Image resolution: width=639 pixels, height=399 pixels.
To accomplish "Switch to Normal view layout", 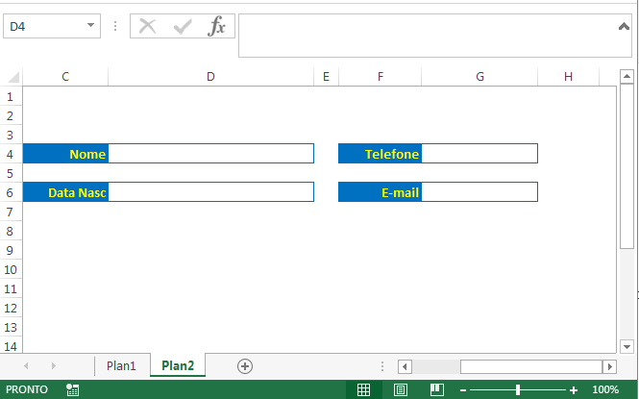I will click(x=363, y=390).
